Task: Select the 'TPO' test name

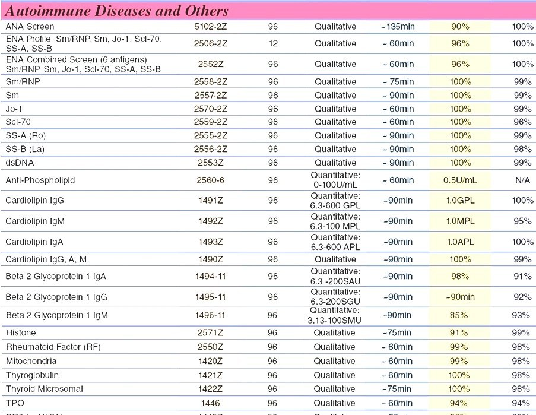Action: (15, 403)
